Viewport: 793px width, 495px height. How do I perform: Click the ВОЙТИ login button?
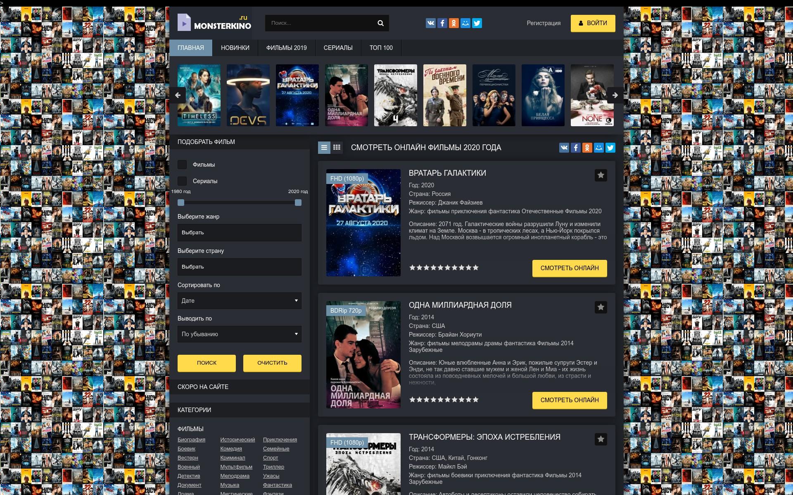coord(593,23)
